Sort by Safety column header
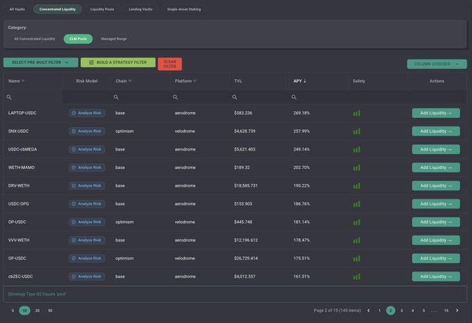The height and width of the screenshot is (323, 472). [x=359, y=81]
